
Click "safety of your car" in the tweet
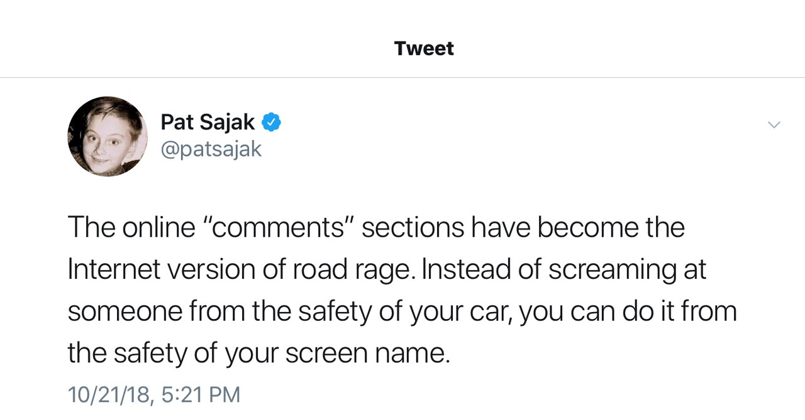click(x=408, y=312)
